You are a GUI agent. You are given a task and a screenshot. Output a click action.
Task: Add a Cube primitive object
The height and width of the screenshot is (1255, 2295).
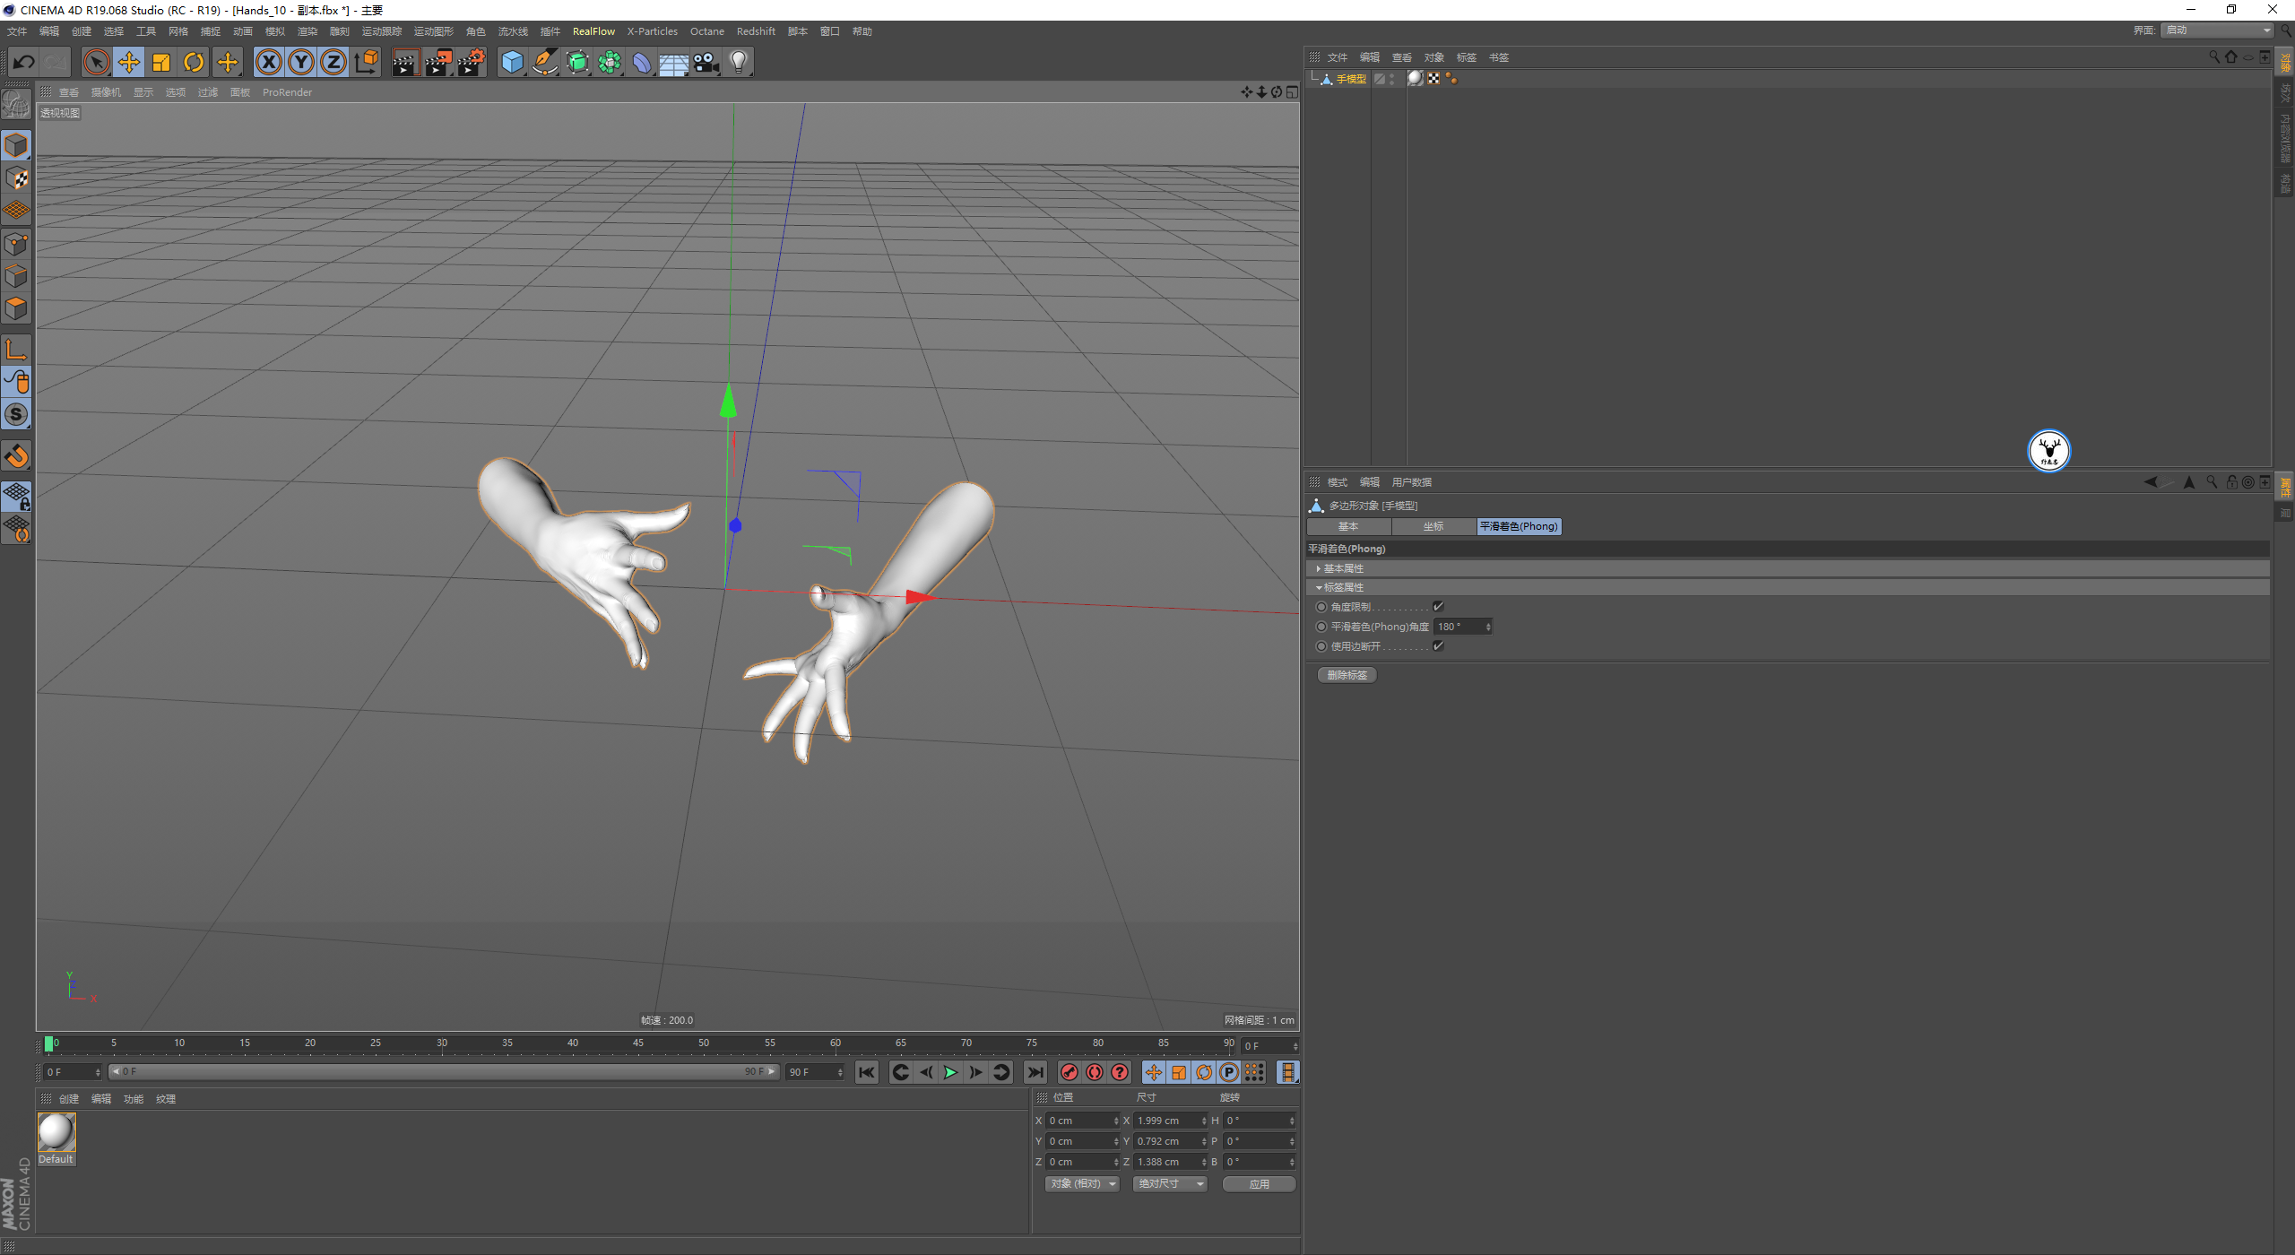(512, 62)
